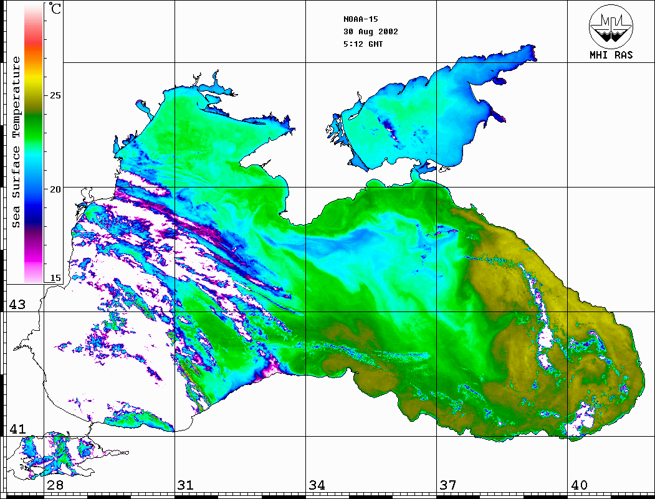Select the 'NOAA-15' satellite label

click(360, 19)
